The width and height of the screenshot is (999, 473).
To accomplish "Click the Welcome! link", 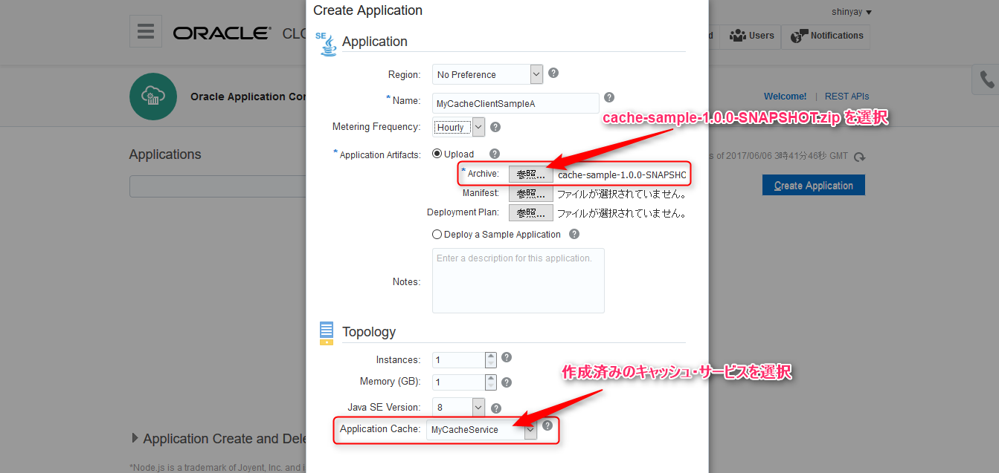I will [786, 97].
